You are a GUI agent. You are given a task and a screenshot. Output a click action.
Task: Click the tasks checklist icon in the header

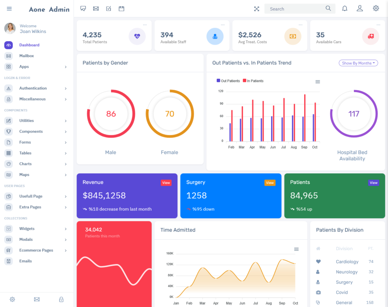[108, 8]
